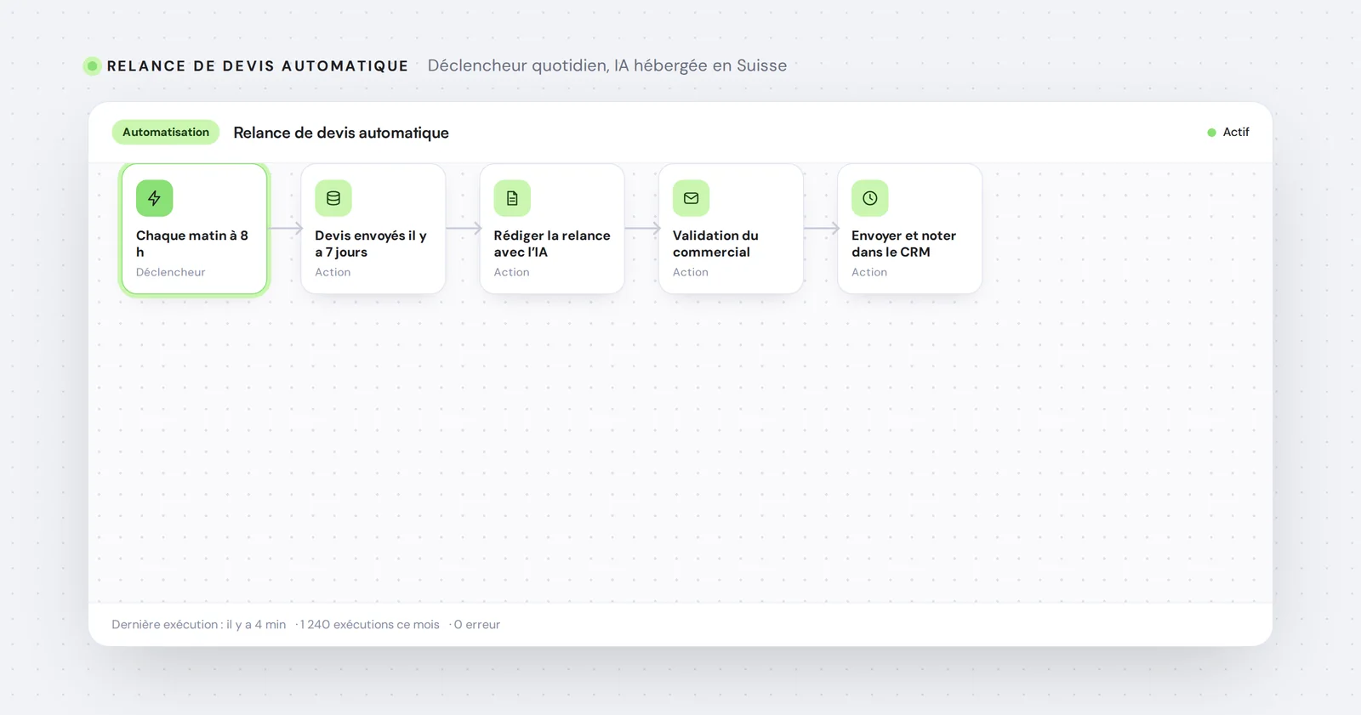1361x715 pixels.
Task: Click the 0 erreur status text
Action: 477,624
